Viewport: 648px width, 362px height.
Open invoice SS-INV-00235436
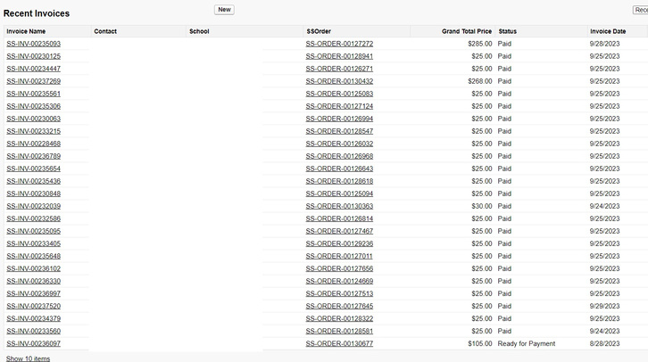34,181
